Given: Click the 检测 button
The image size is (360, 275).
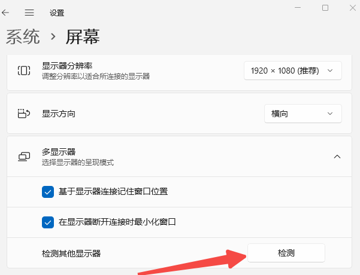Looking at the screenshot, I should (286, 253).
